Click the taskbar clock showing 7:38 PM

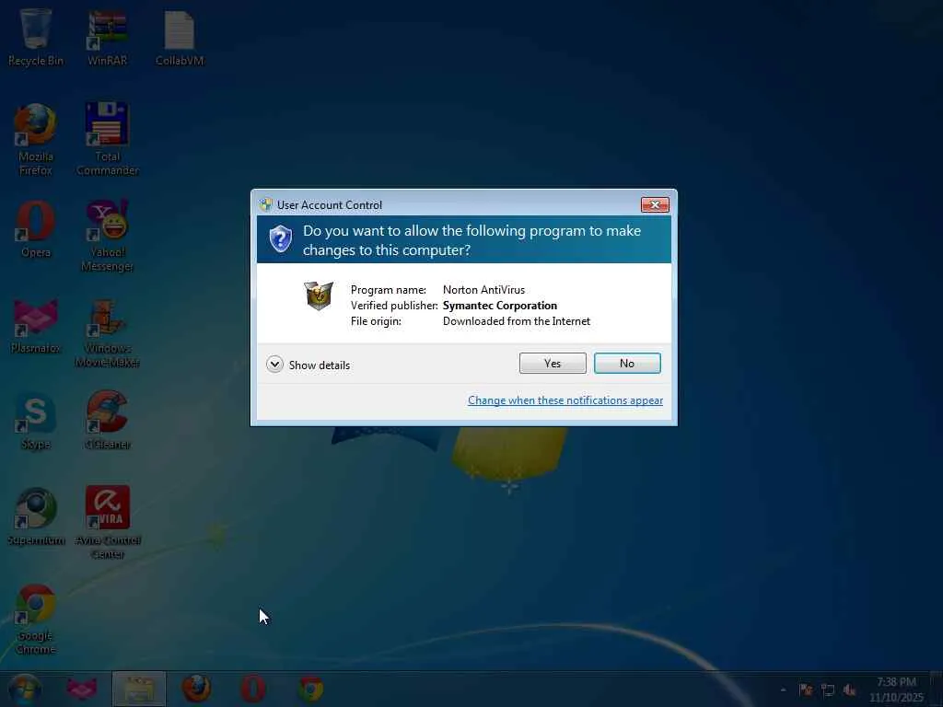coord(896,690)
